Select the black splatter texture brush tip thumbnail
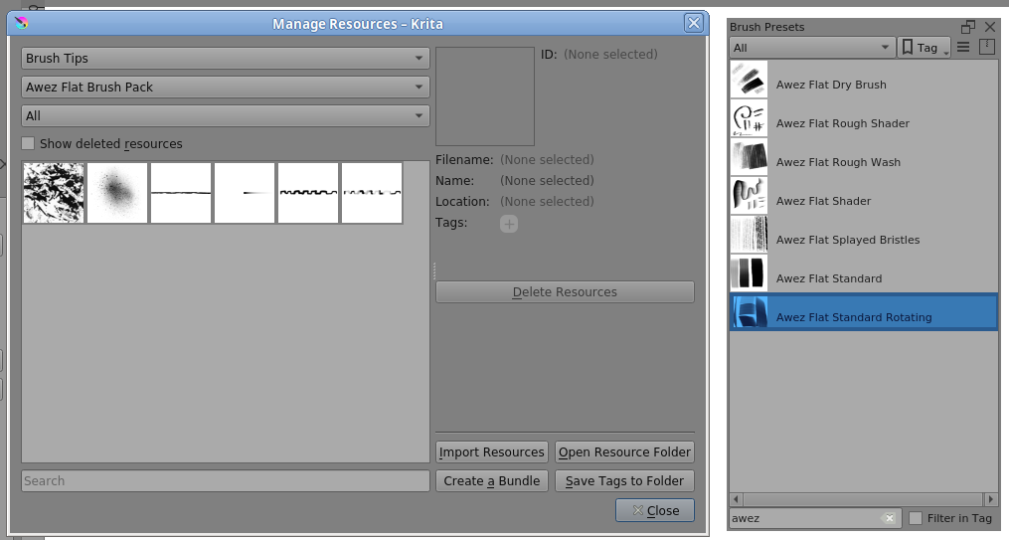The width and height of the screenshot is (1009, 540). pyautogui.click(x=54, y=193)
